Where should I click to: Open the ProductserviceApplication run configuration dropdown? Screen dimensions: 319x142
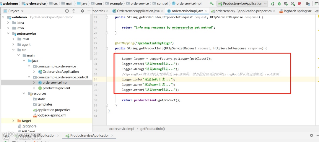pyautogui.click(x=242, y=4)
